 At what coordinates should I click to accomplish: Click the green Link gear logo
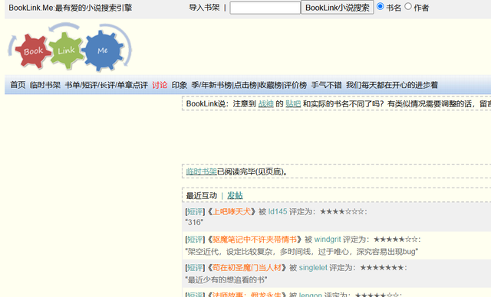66,50
